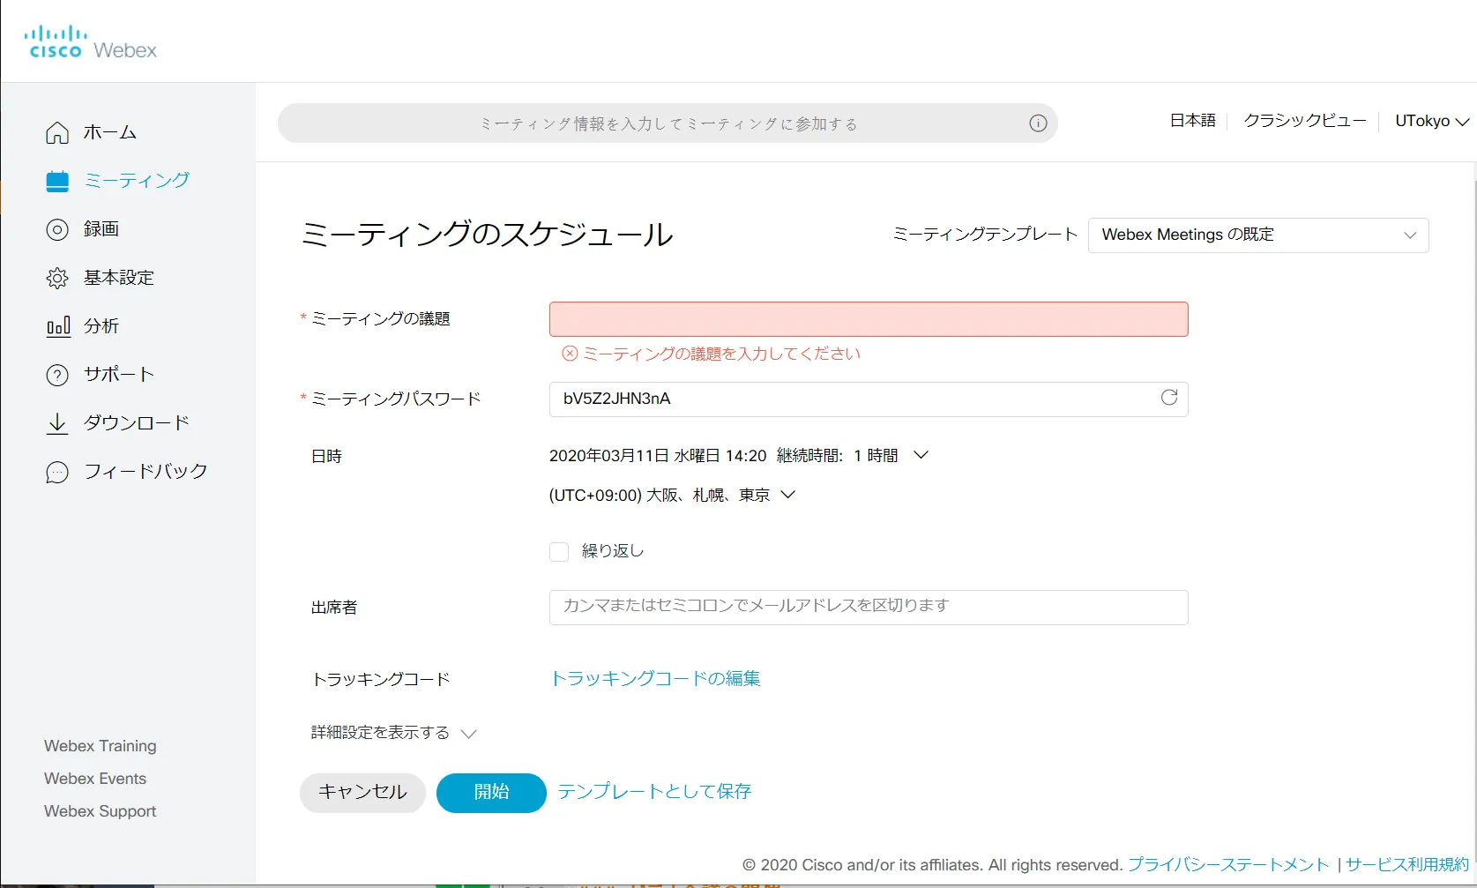
Task: Regenerate the meeting password with refresh icon
Action: [1168, 398]
